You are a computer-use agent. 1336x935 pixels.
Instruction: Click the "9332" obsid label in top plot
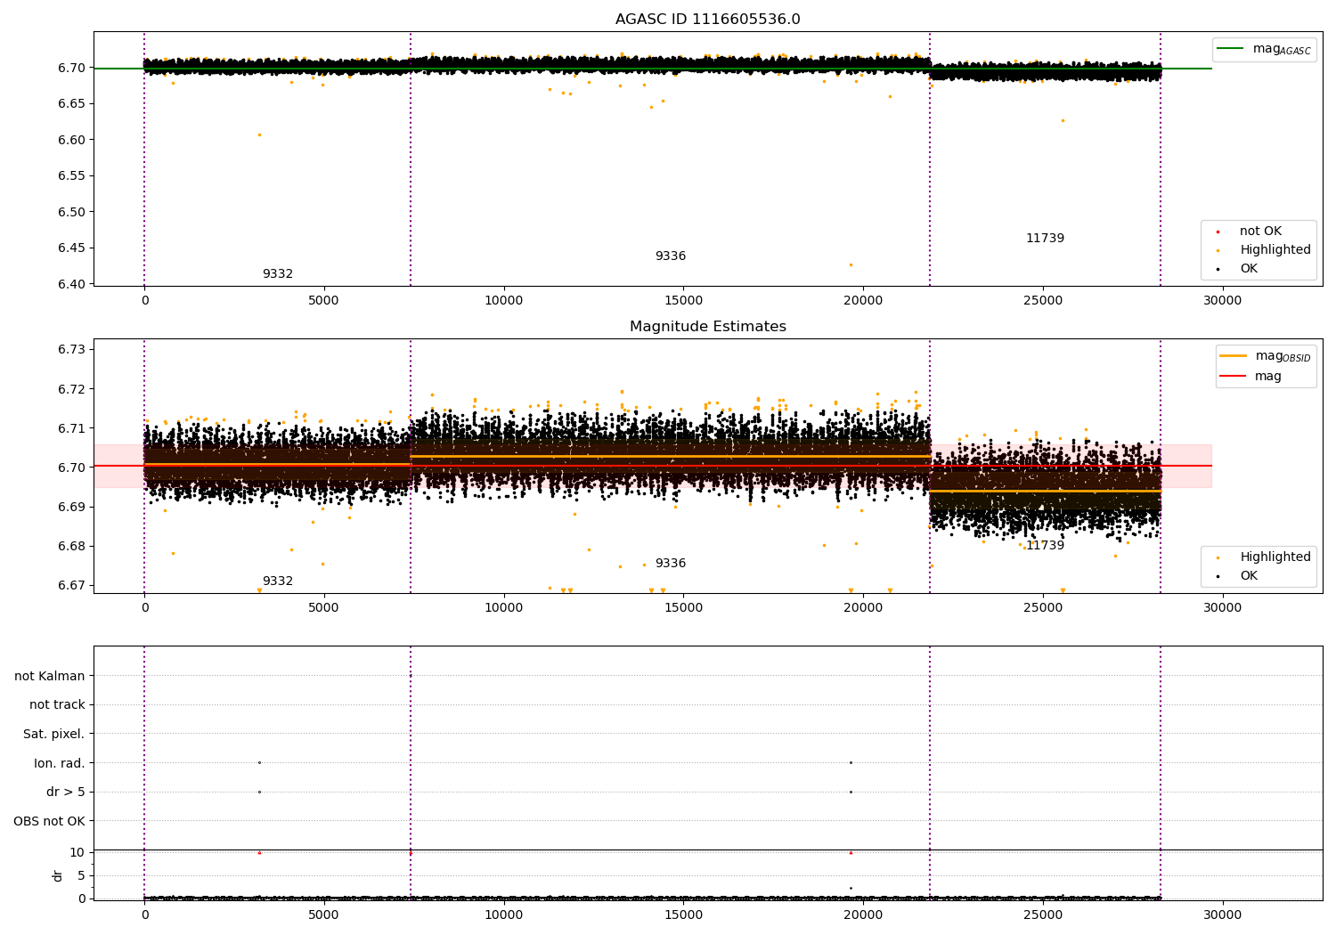[278, 274]
